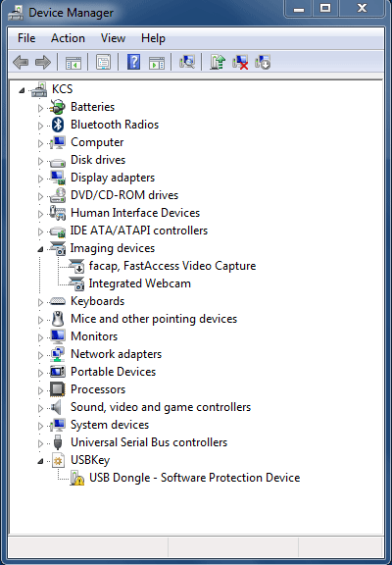Select the USBKey label
392x565 pixels.
[x=90, y=460]
